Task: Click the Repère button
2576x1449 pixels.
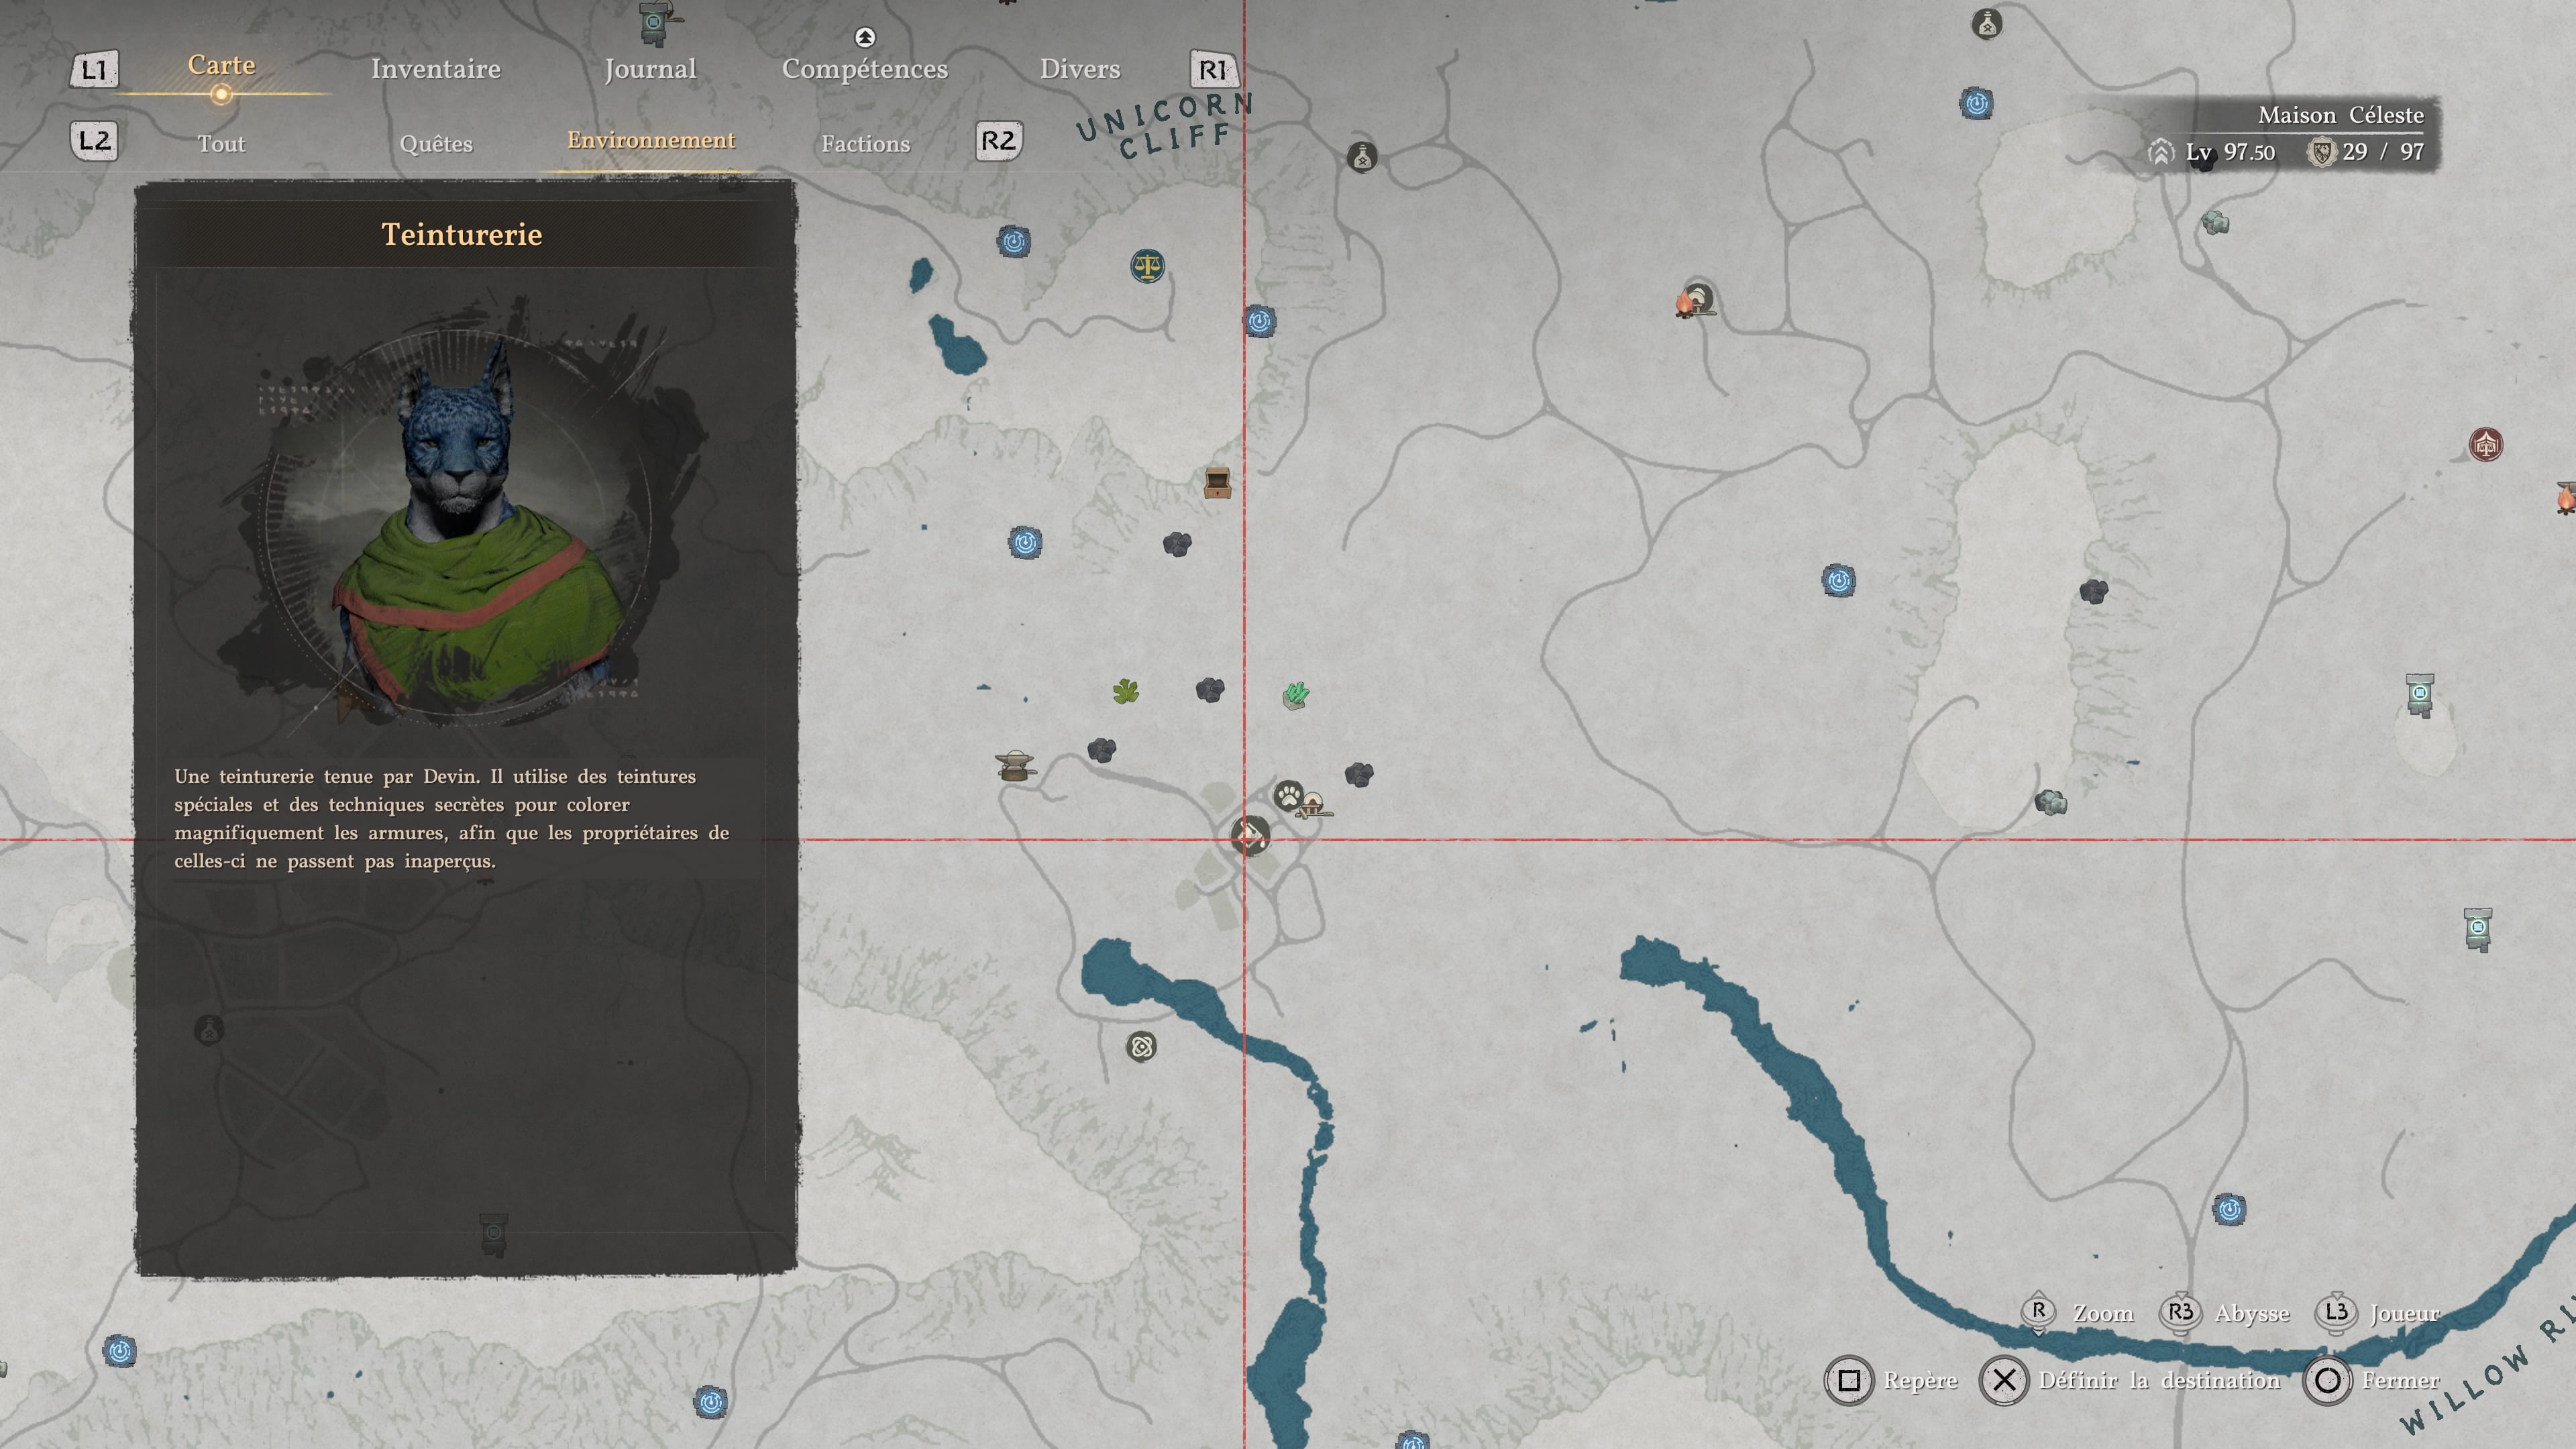Action: pos(1892,1381)
